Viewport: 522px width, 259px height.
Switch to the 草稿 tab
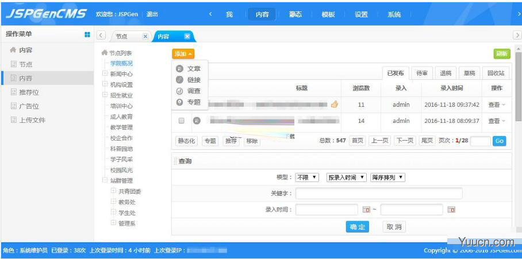(x=469, y=73)
